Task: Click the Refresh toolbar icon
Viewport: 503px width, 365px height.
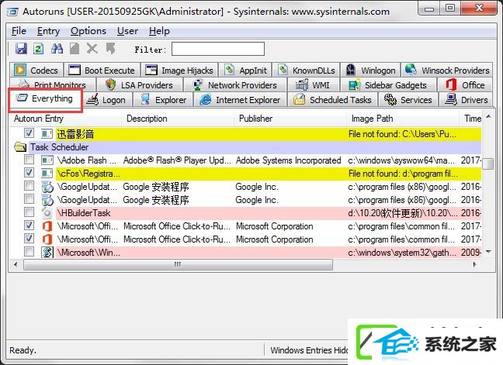Action: click(39, 49)
